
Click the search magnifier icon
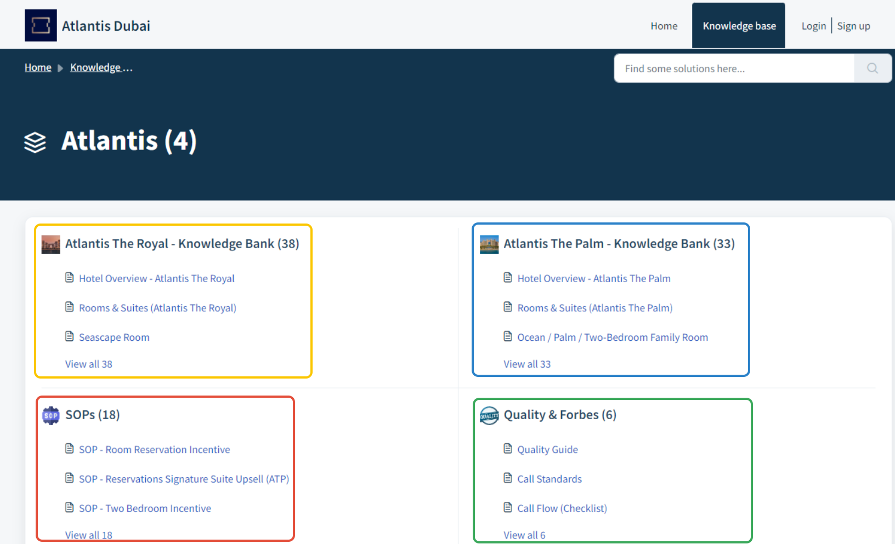click(873, 68)
